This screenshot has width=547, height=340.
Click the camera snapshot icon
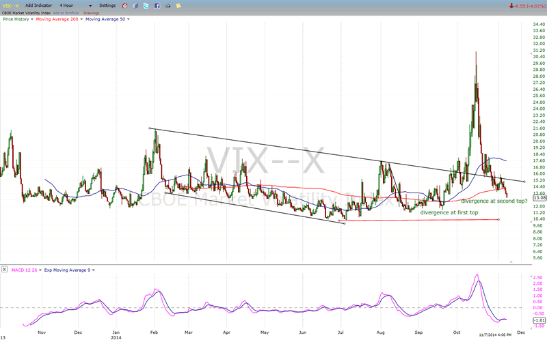(168, 5)
